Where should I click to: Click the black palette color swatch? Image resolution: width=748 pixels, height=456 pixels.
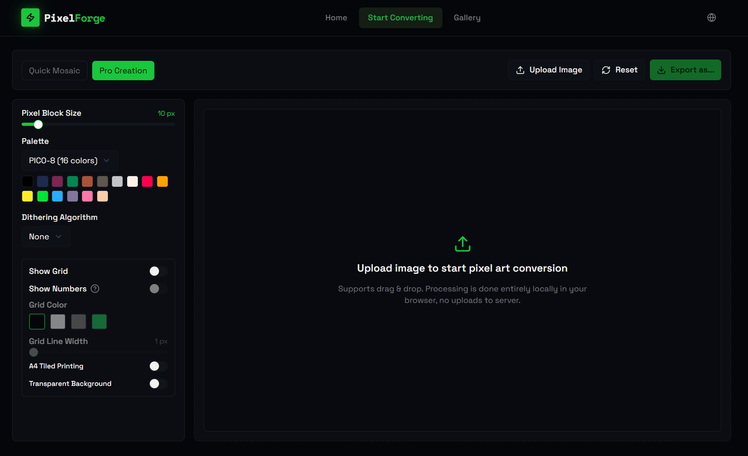[x=28, y=182]
